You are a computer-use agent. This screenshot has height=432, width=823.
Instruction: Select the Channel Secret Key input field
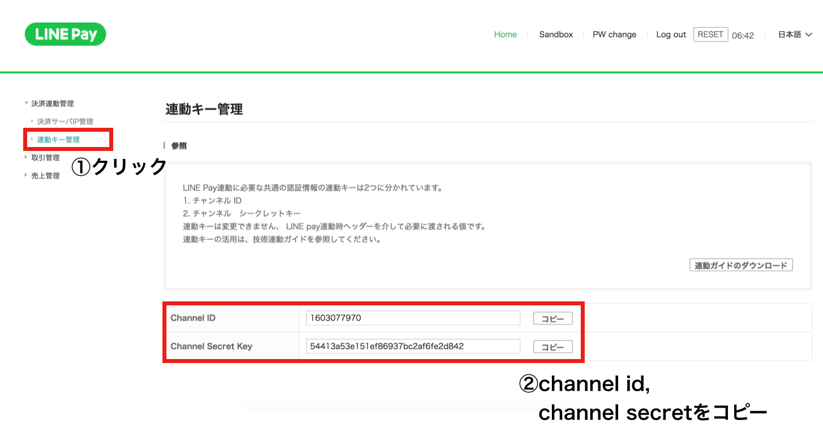pyautogui.click(x=413, y=346)
